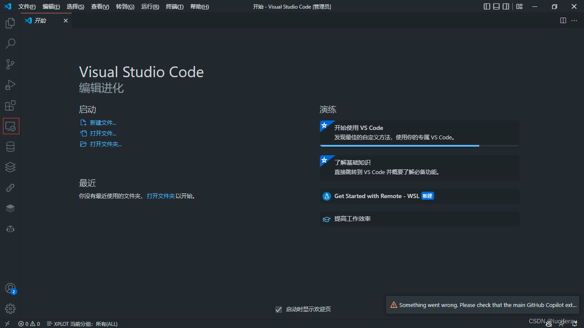Open the Accounts icon with badge 2

pos(10,288)
